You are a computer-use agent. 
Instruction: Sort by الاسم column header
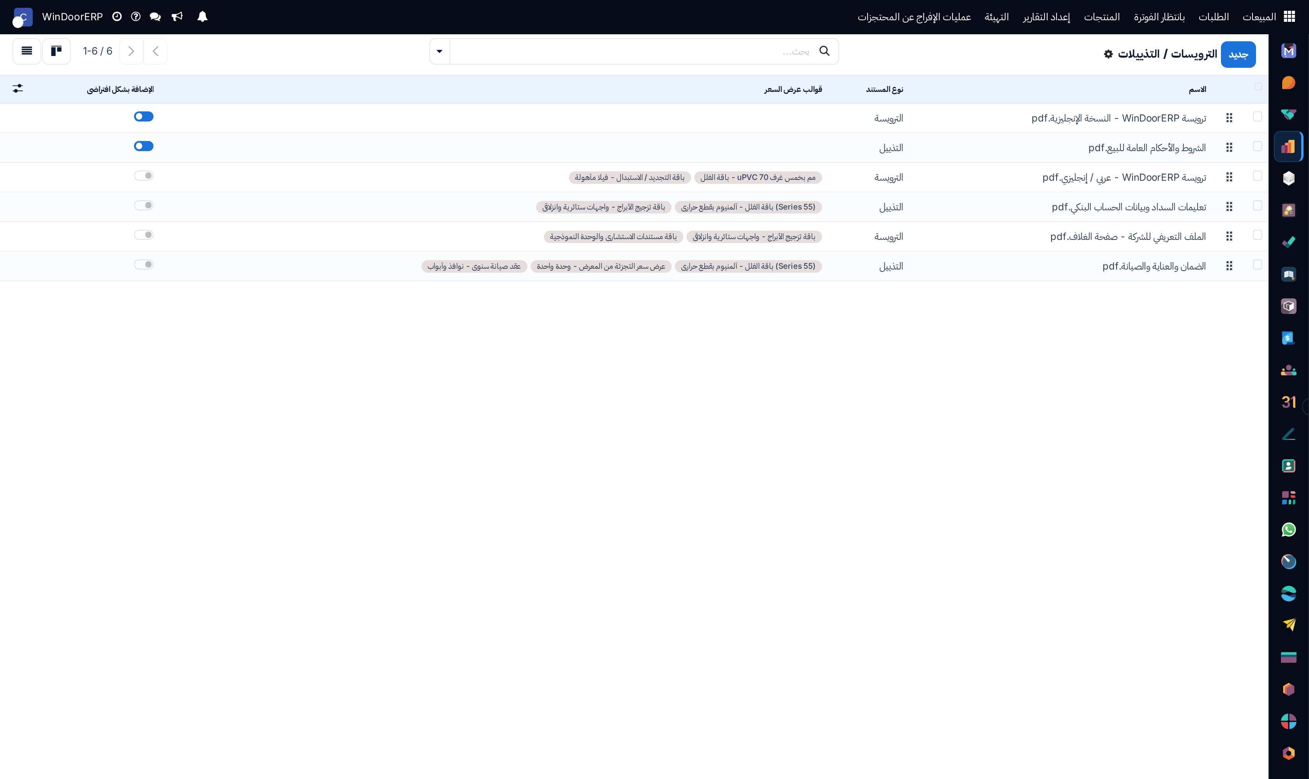point(1197,89)
